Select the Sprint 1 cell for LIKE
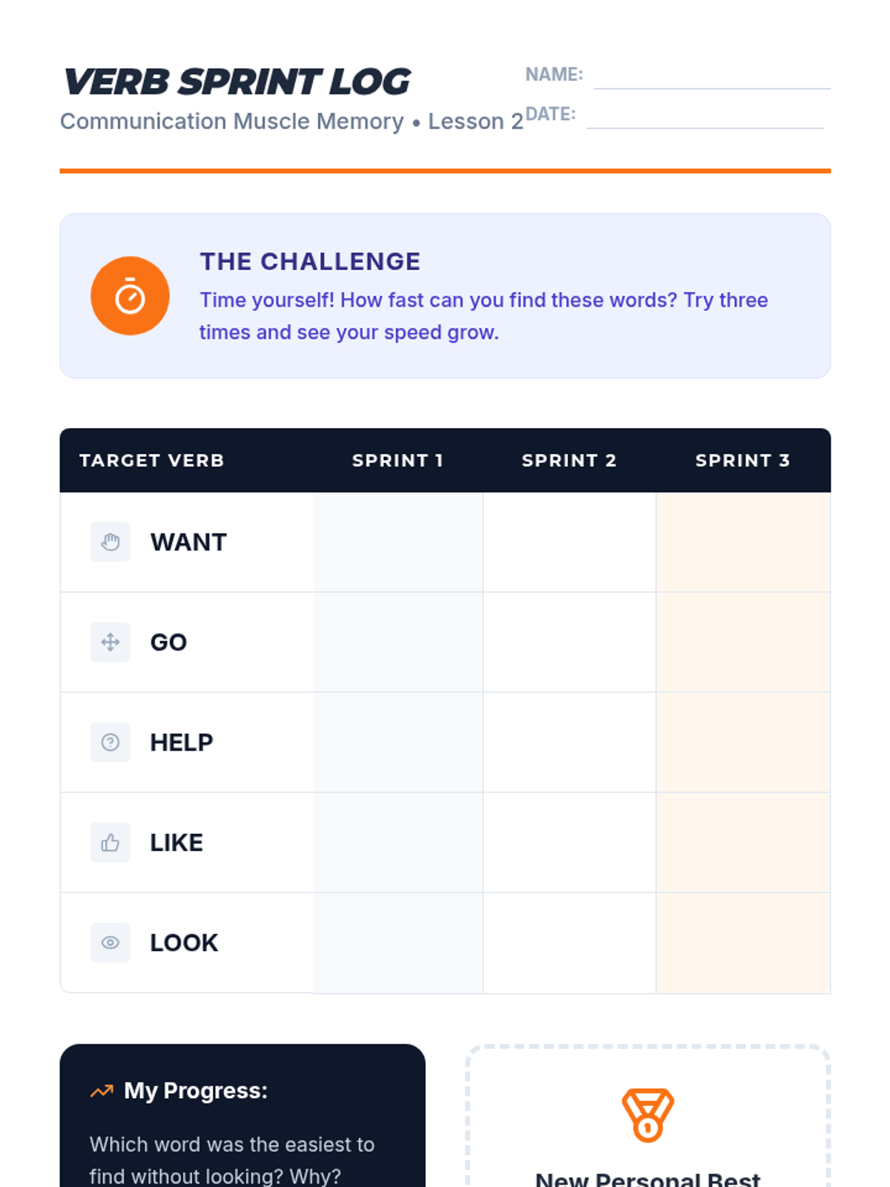 398,843
